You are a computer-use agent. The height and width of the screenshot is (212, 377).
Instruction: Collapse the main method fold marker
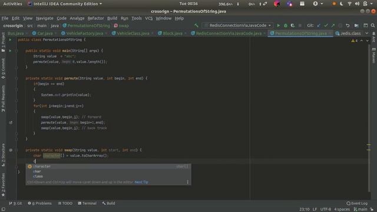pyautogui.click(x=16, y=51)
